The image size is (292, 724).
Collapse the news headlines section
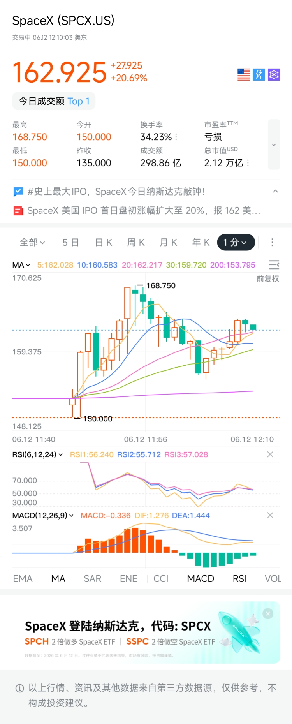(275, 191)
